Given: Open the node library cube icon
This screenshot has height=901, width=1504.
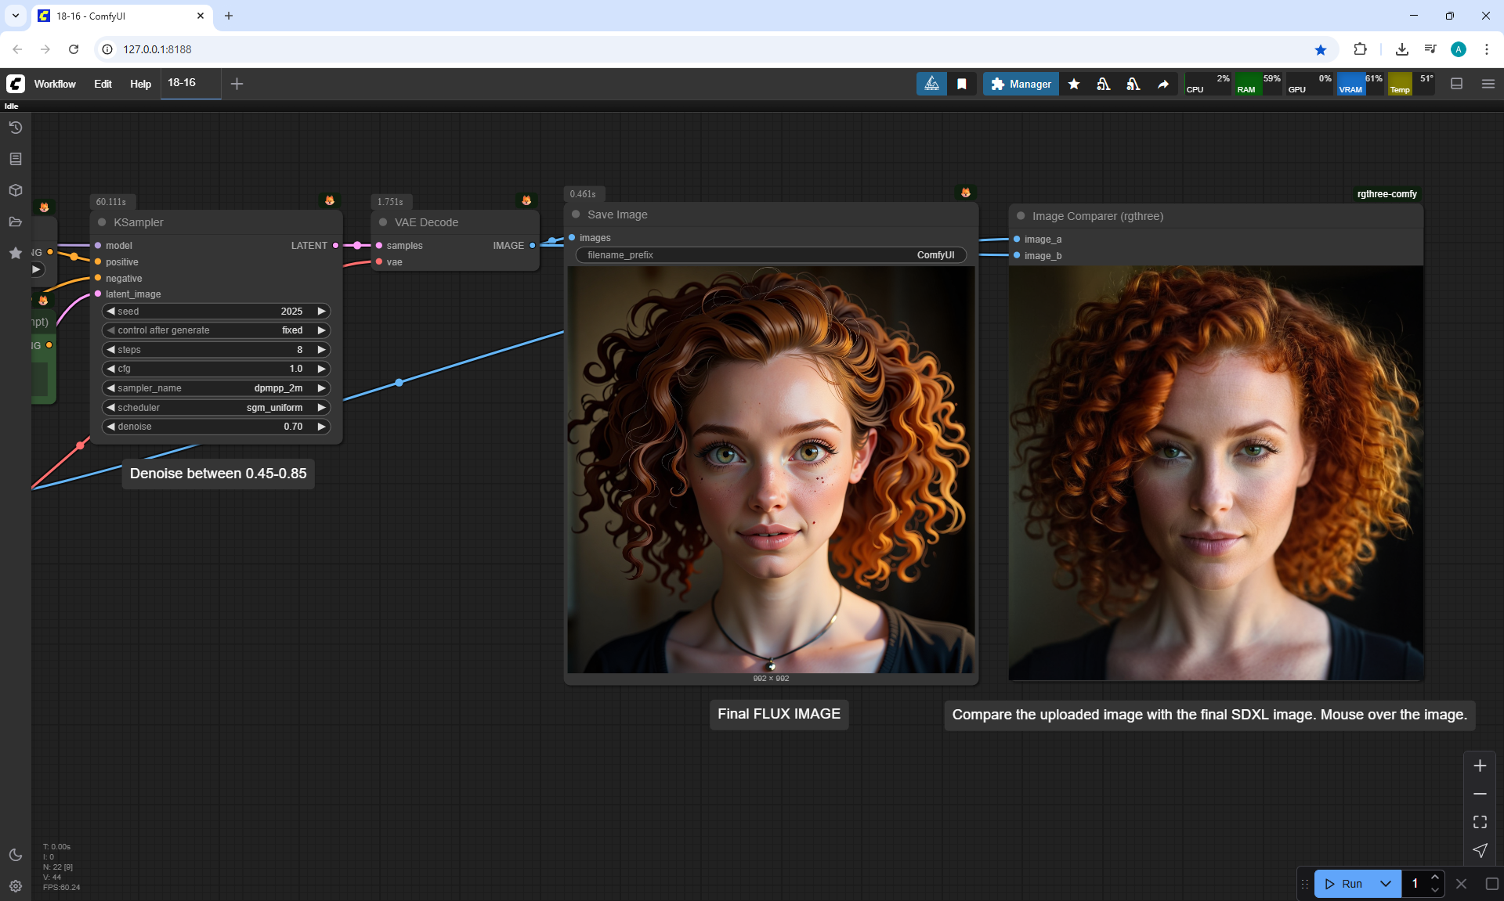Looking at the screenshot, I should (15, 190).
